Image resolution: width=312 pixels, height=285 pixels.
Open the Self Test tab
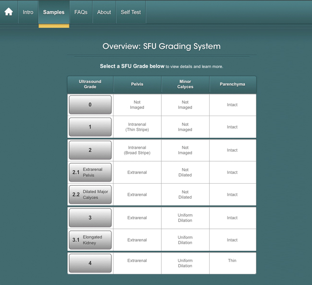[x=131, y=12]
